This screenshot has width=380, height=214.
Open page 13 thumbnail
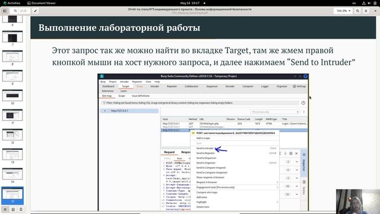tap(12, 155)
